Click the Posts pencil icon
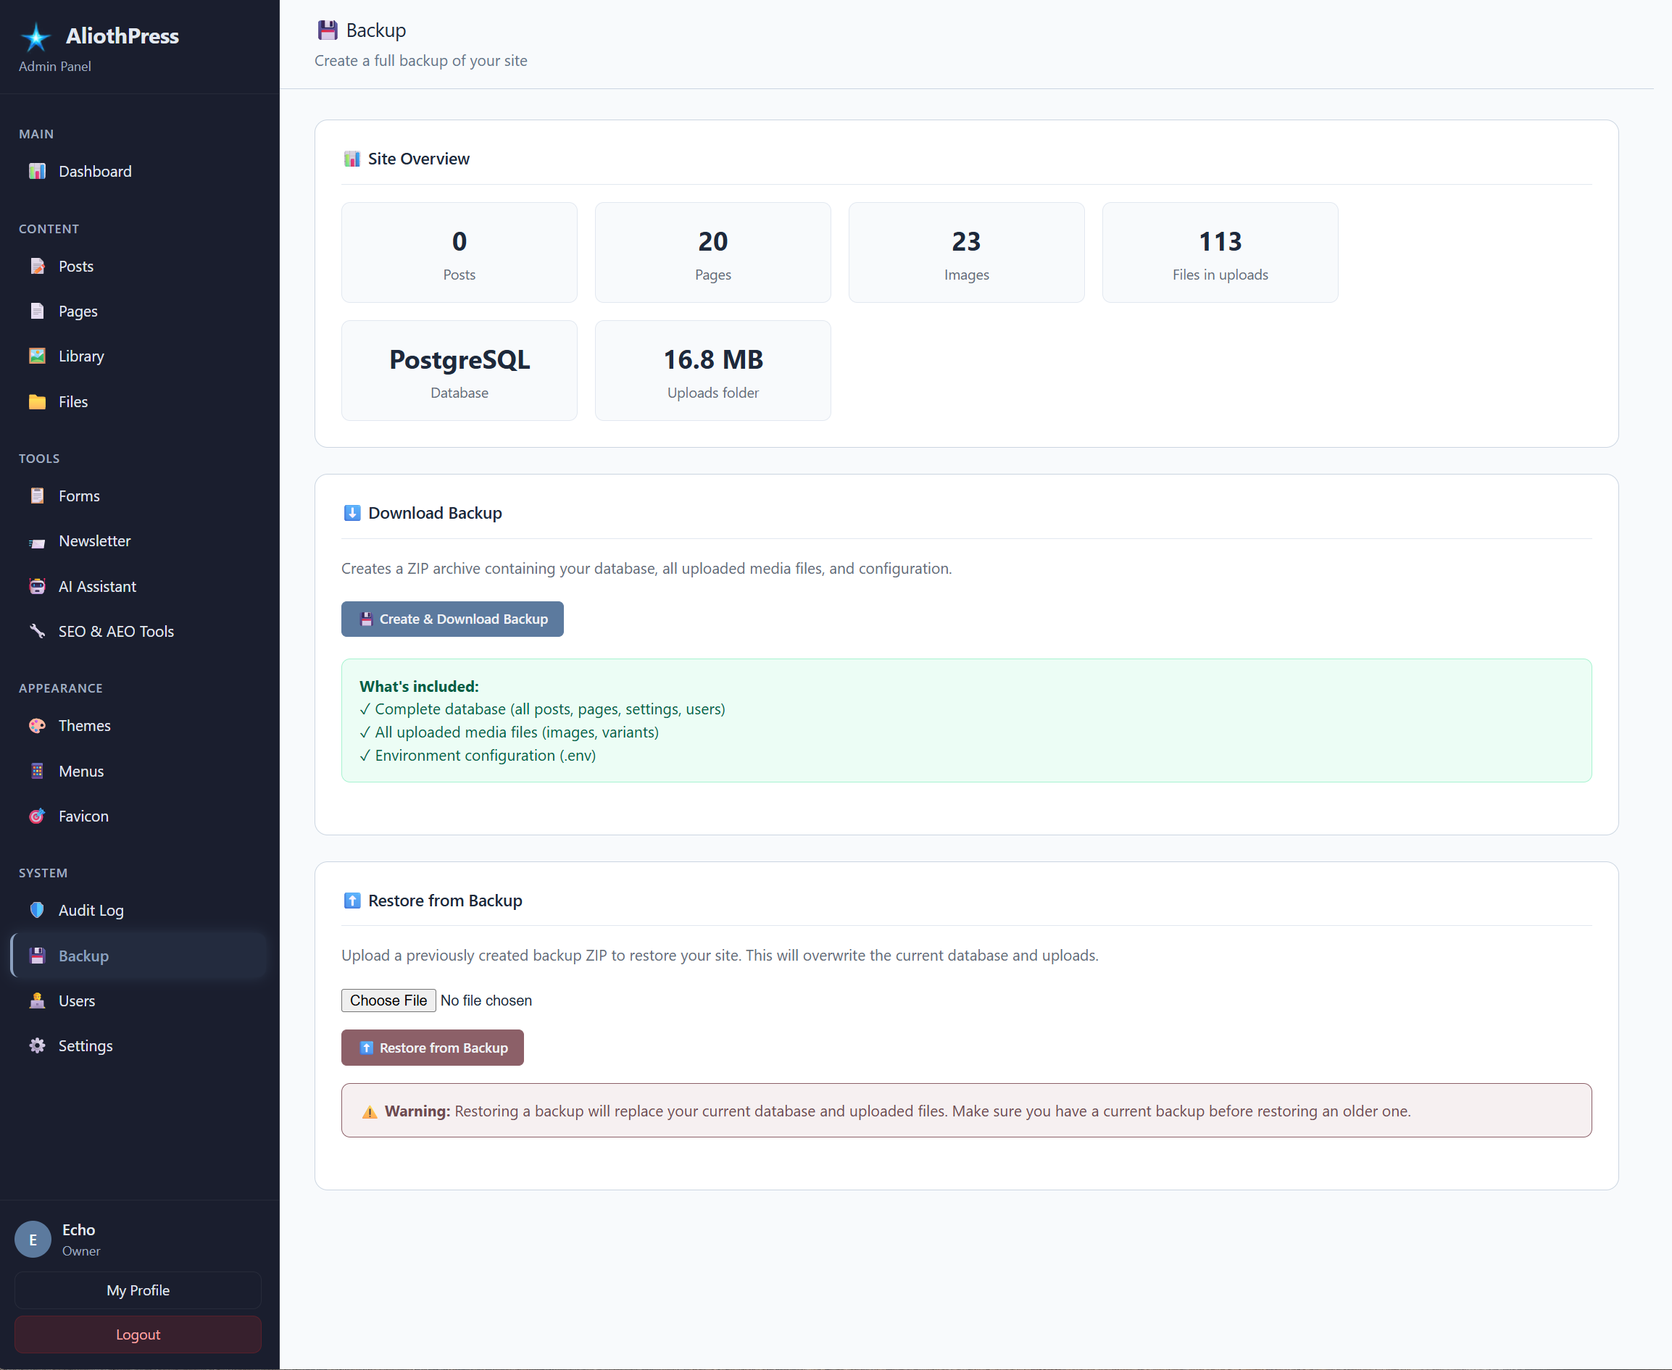 (x=37, y=266)
